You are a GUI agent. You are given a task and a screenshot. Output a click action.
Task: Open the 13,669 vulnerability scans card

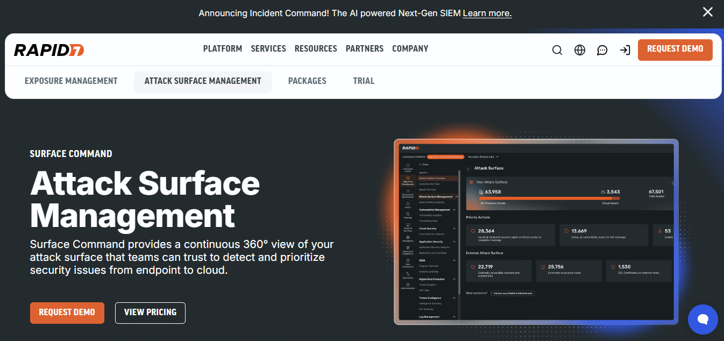[604, 235]
